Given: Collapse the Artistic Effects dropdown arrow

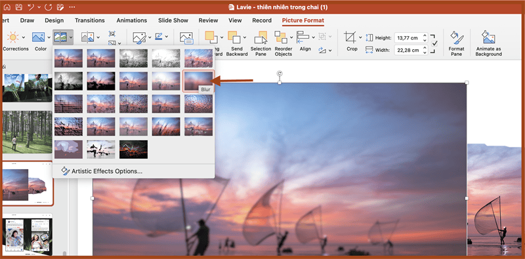Looking at the screenshot, I should click(71, 37).
